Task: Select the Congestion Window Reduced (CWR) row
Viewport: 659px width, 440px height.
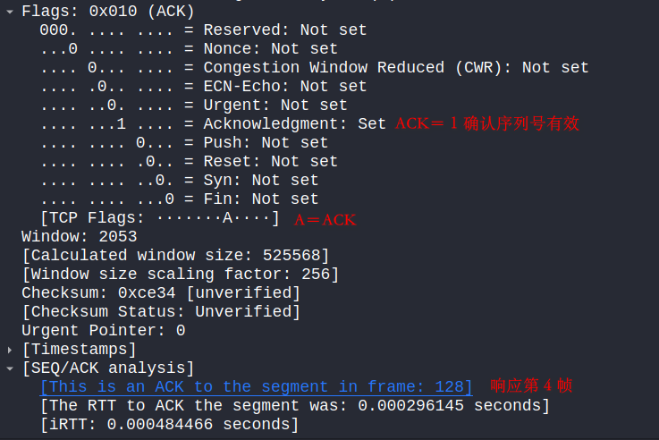Action: click(x=315, y=68)
